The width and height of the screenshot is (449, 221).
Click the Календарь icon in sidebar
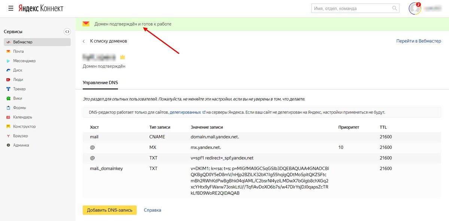[8, 117]
